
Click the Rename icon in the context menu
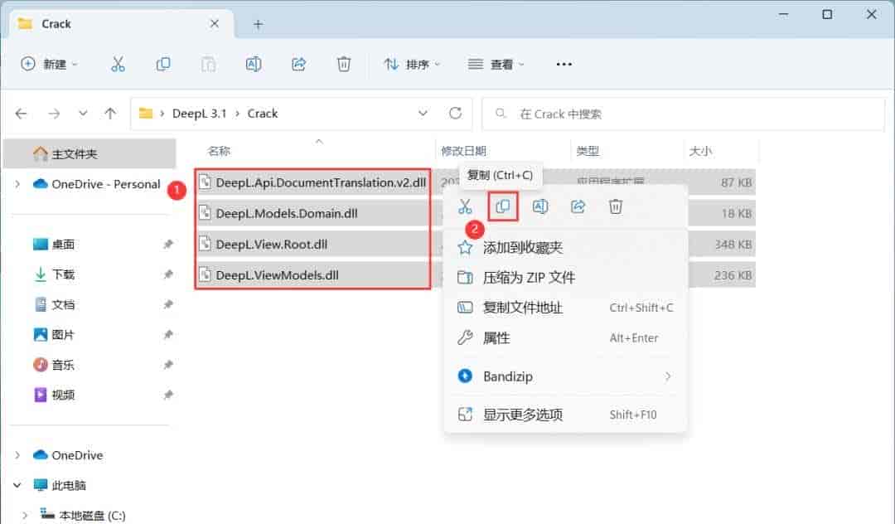(540, 206)
